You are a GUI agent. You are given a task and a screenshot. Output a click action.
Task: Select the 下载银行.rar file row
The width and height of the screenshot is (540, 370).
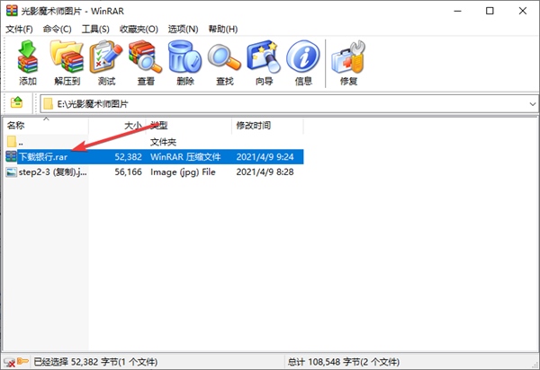pos(155,156)
